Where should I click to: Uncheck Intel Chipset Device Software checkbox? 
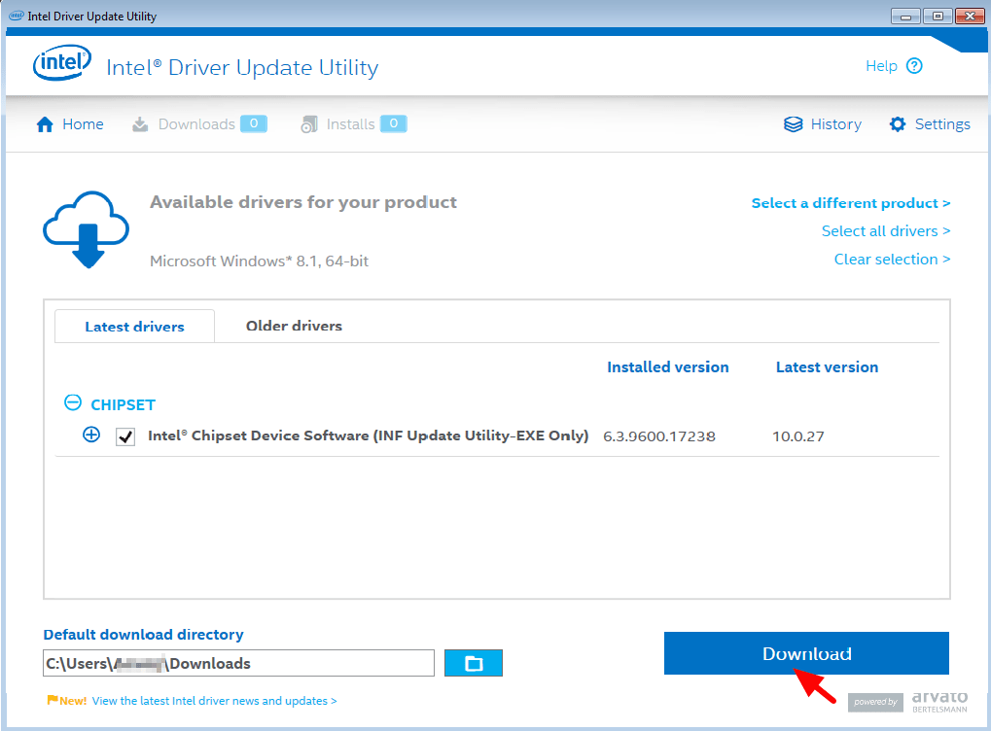point(125,436)
